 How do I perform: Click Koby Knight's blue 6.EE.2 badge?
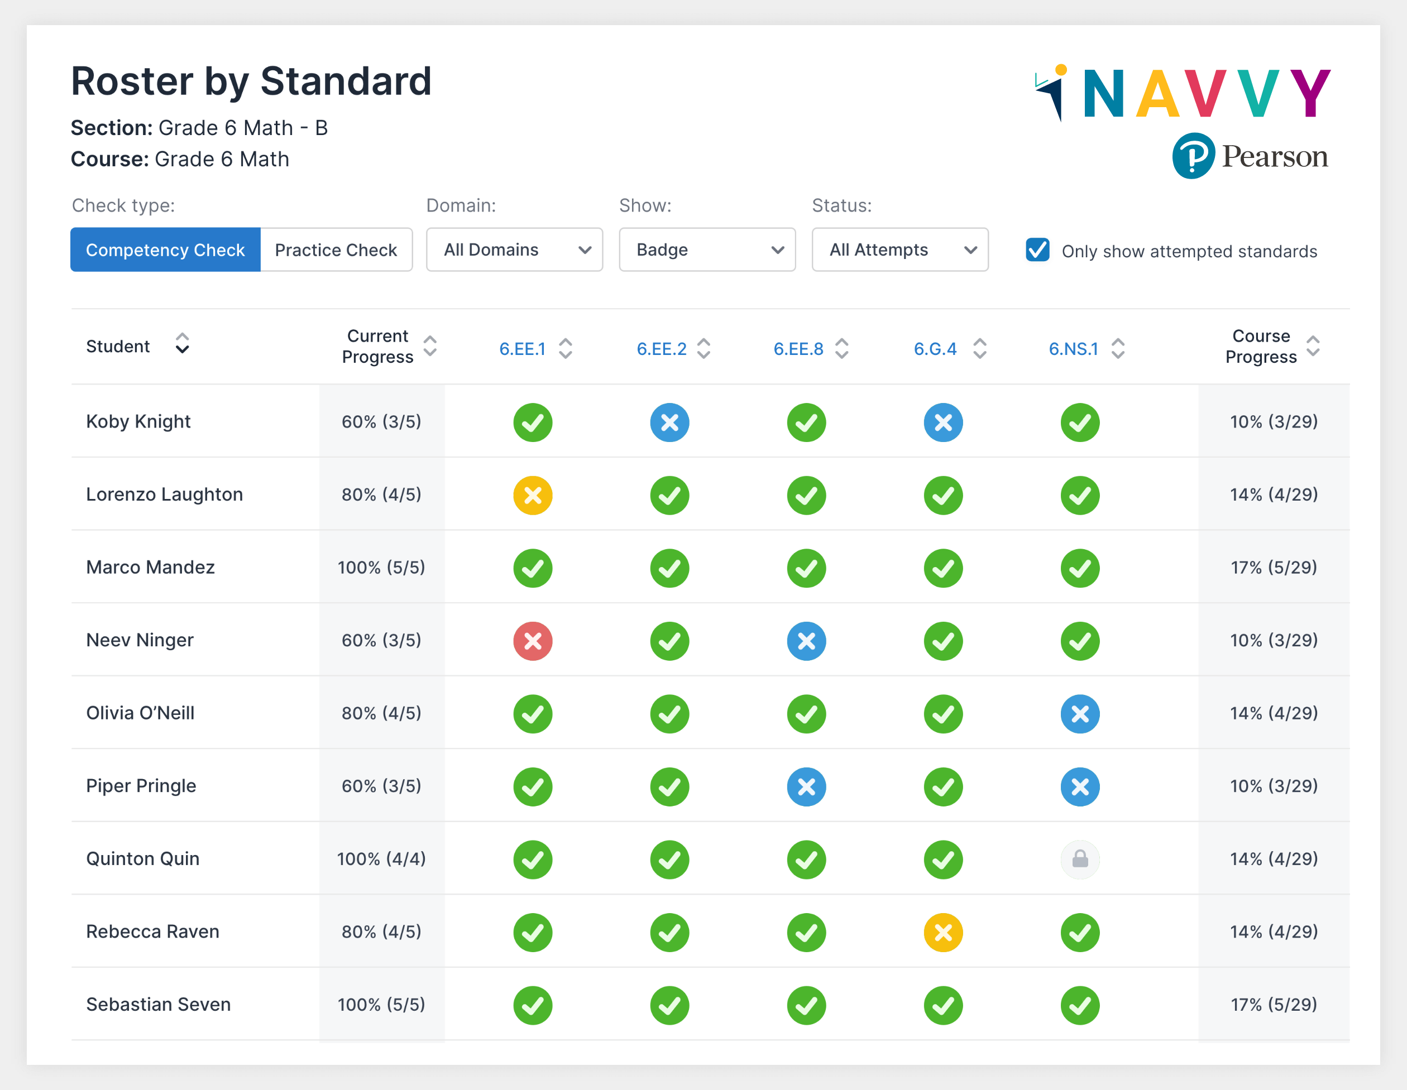[x=669, y=422]
